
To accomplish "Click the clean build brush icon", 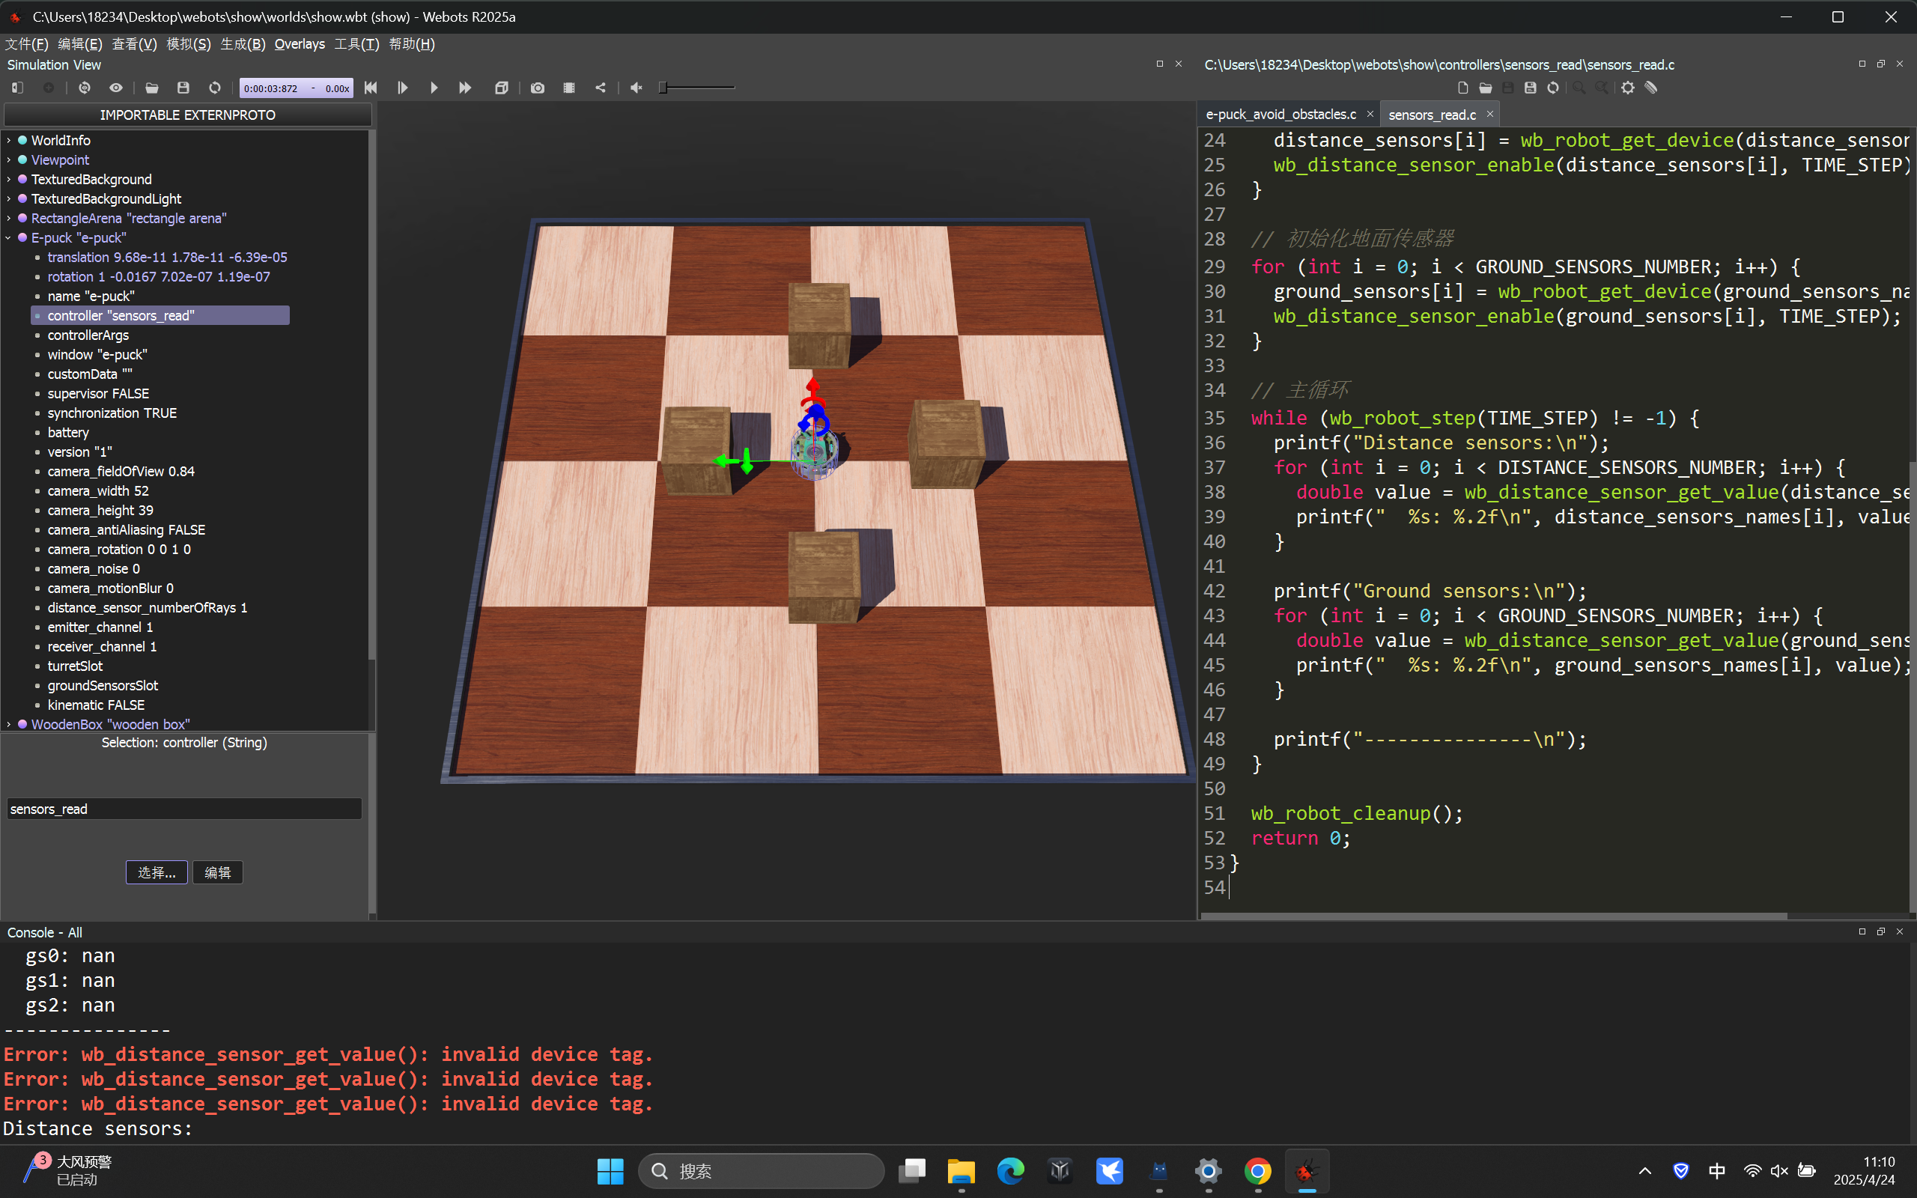I will 1651,88.
